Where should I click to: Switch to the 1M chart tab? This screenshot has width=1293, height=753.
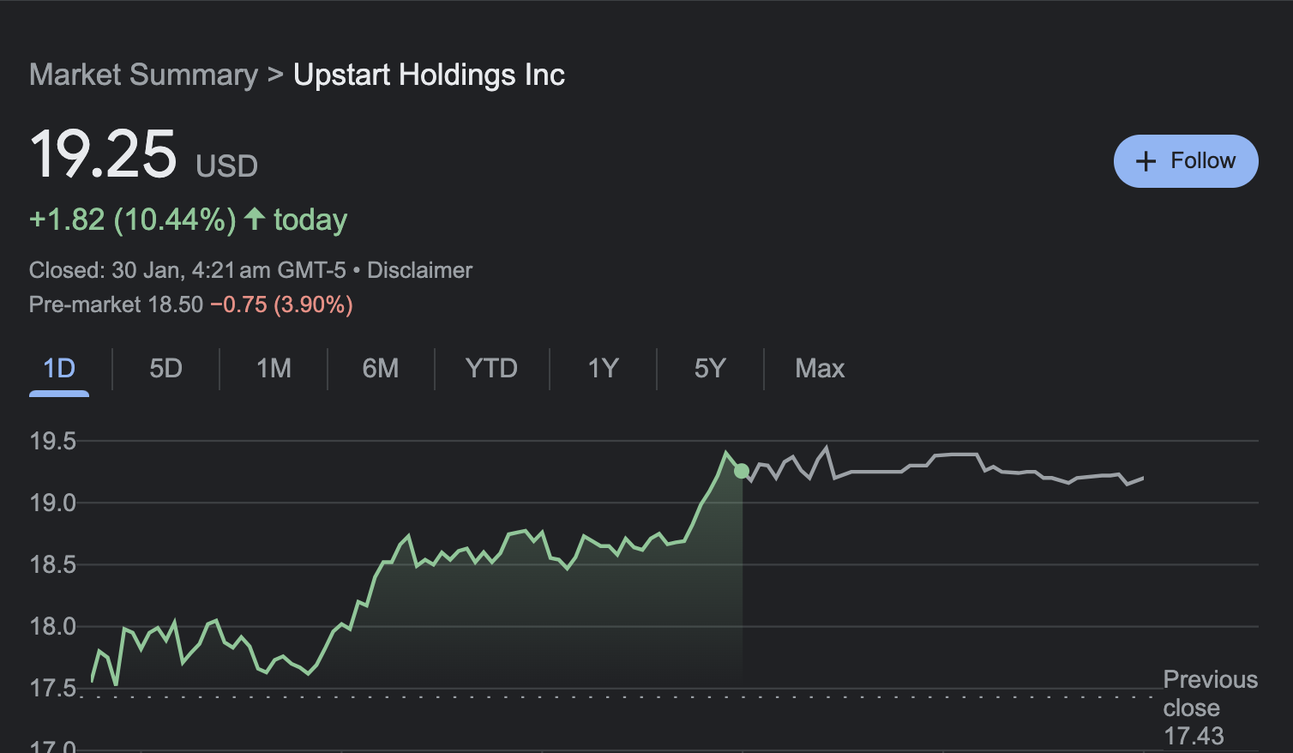click(274, 369)
